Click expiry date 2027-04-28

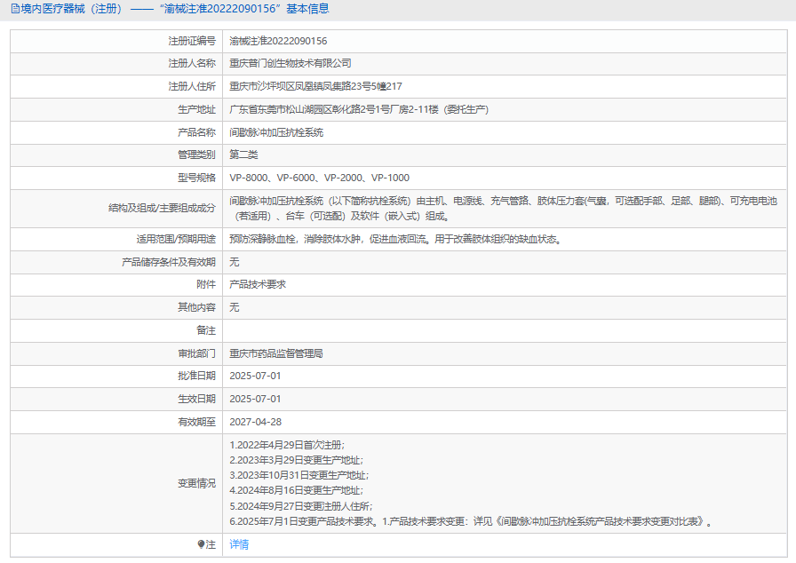255,422
